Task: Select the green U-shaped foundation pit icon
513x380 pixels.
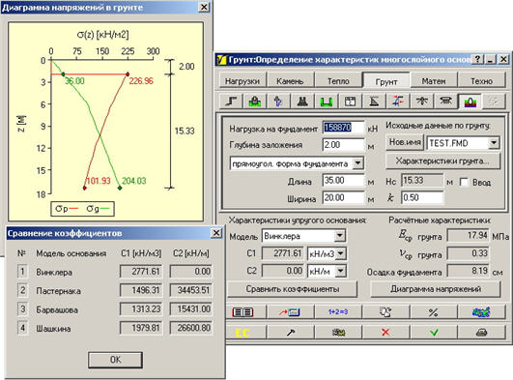Action: (327, 102)
